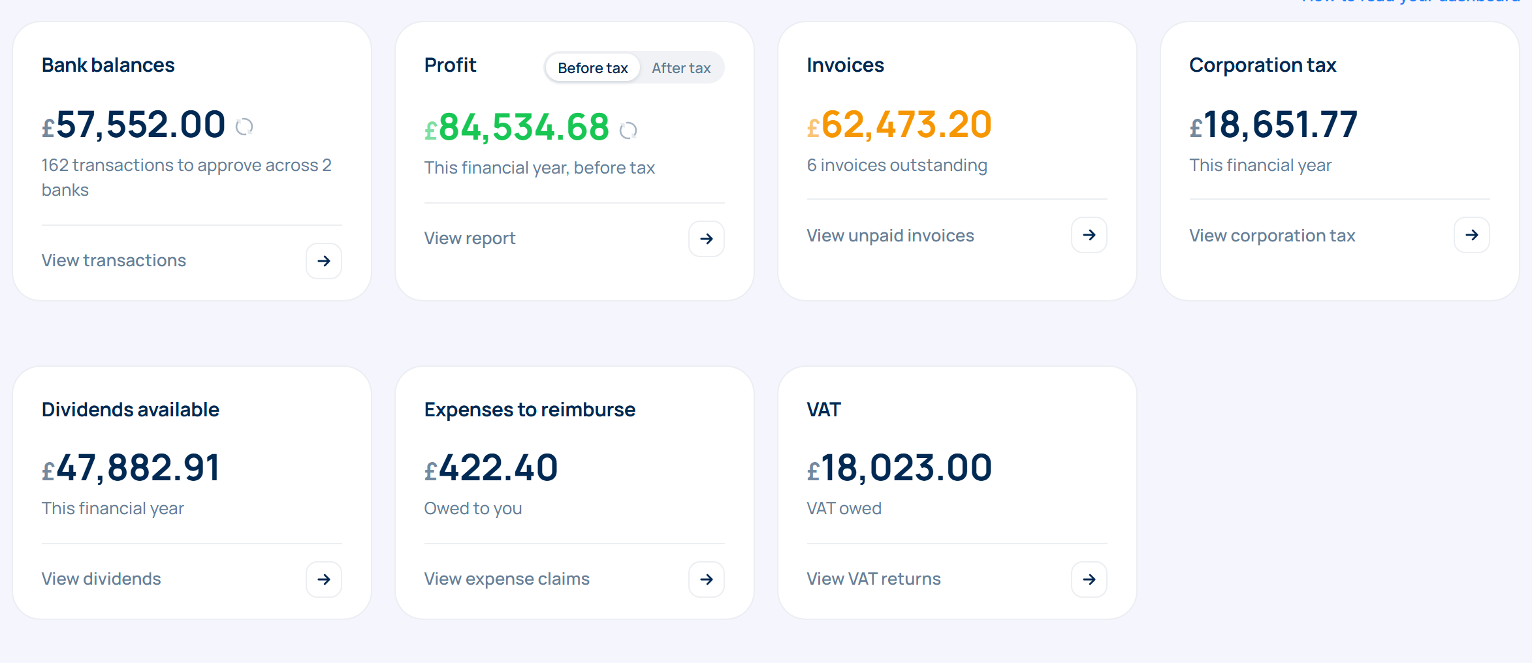Click the Bank balances amount £57,552.00
This screenshot has width=1532, height=663.
tap(134, 125)
